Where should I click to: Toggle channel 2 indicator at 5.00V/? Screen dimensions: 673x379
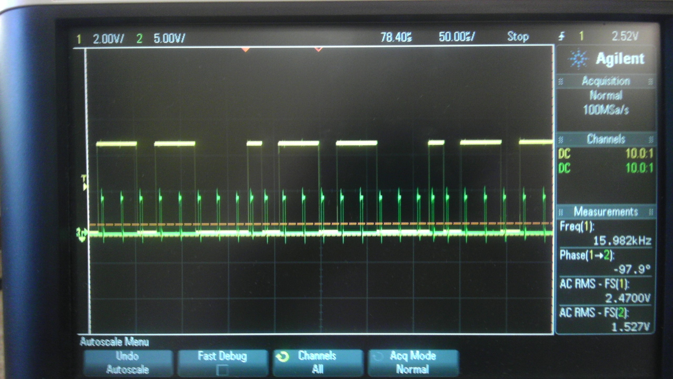tap(139, 39)
